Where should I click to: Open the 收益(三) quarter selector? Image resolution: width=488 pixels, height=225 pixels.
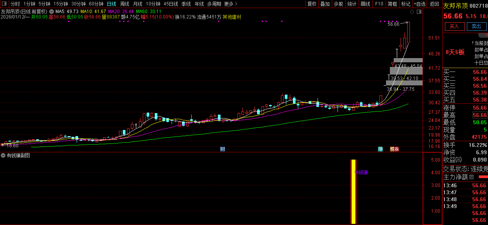(453, 160)
